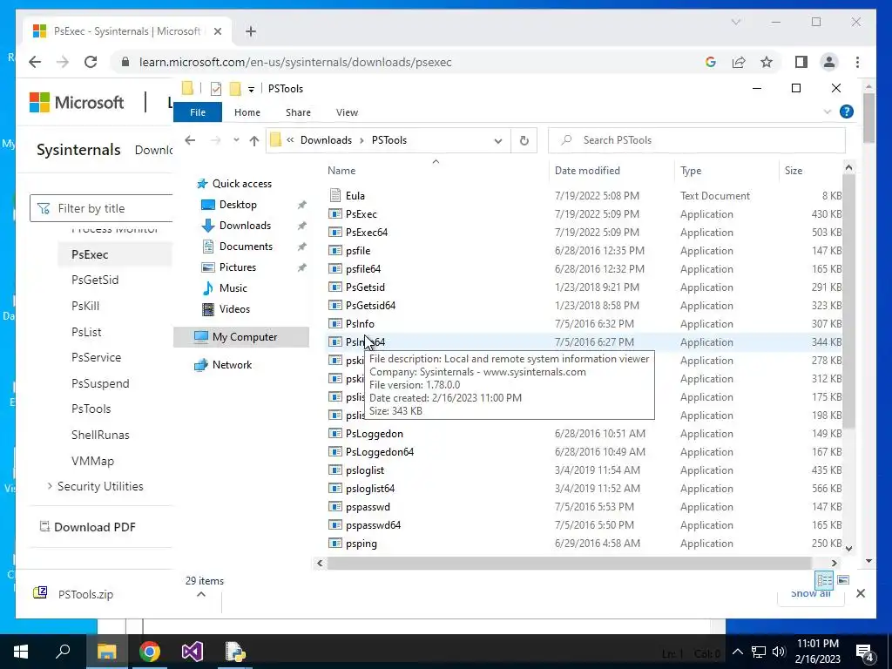892x669 pixels.
Task: Click the Download PDF link
Action: [x=88, y=527]
